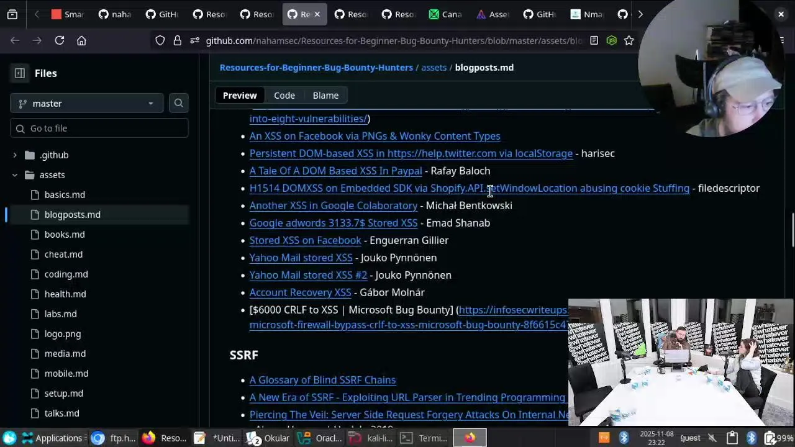Click the github.com address bar
The width and height of the screenshot is (795, 447).
(x=394, y=40)
